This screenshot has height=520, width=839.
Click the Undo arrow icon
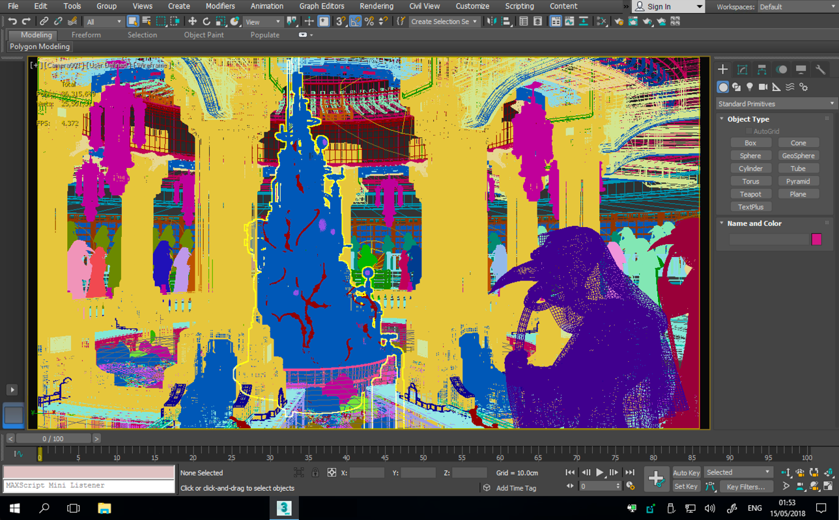point(12,21)
